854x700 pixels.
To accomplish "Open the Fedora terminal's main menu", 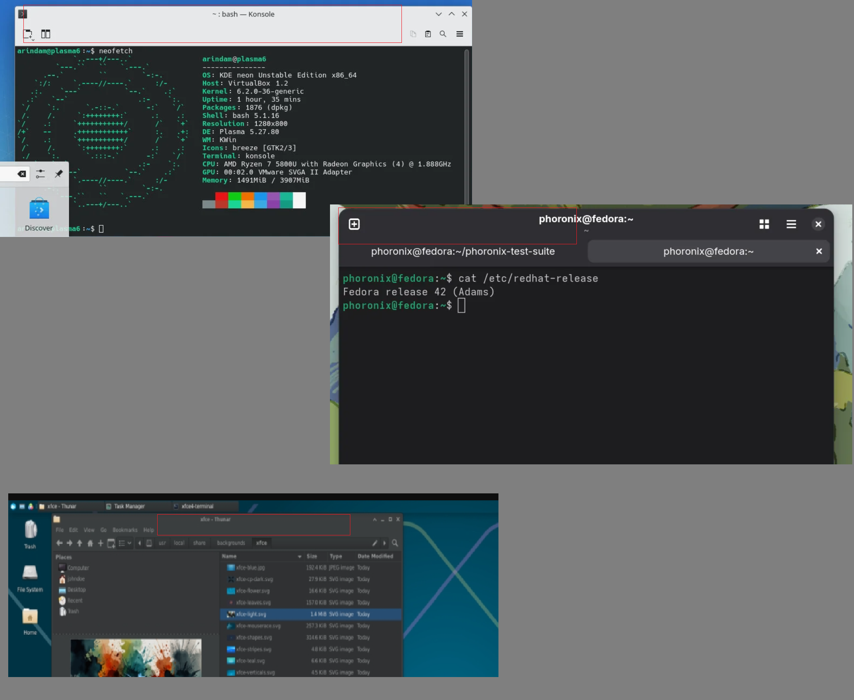I will click(x=791, y=224).
